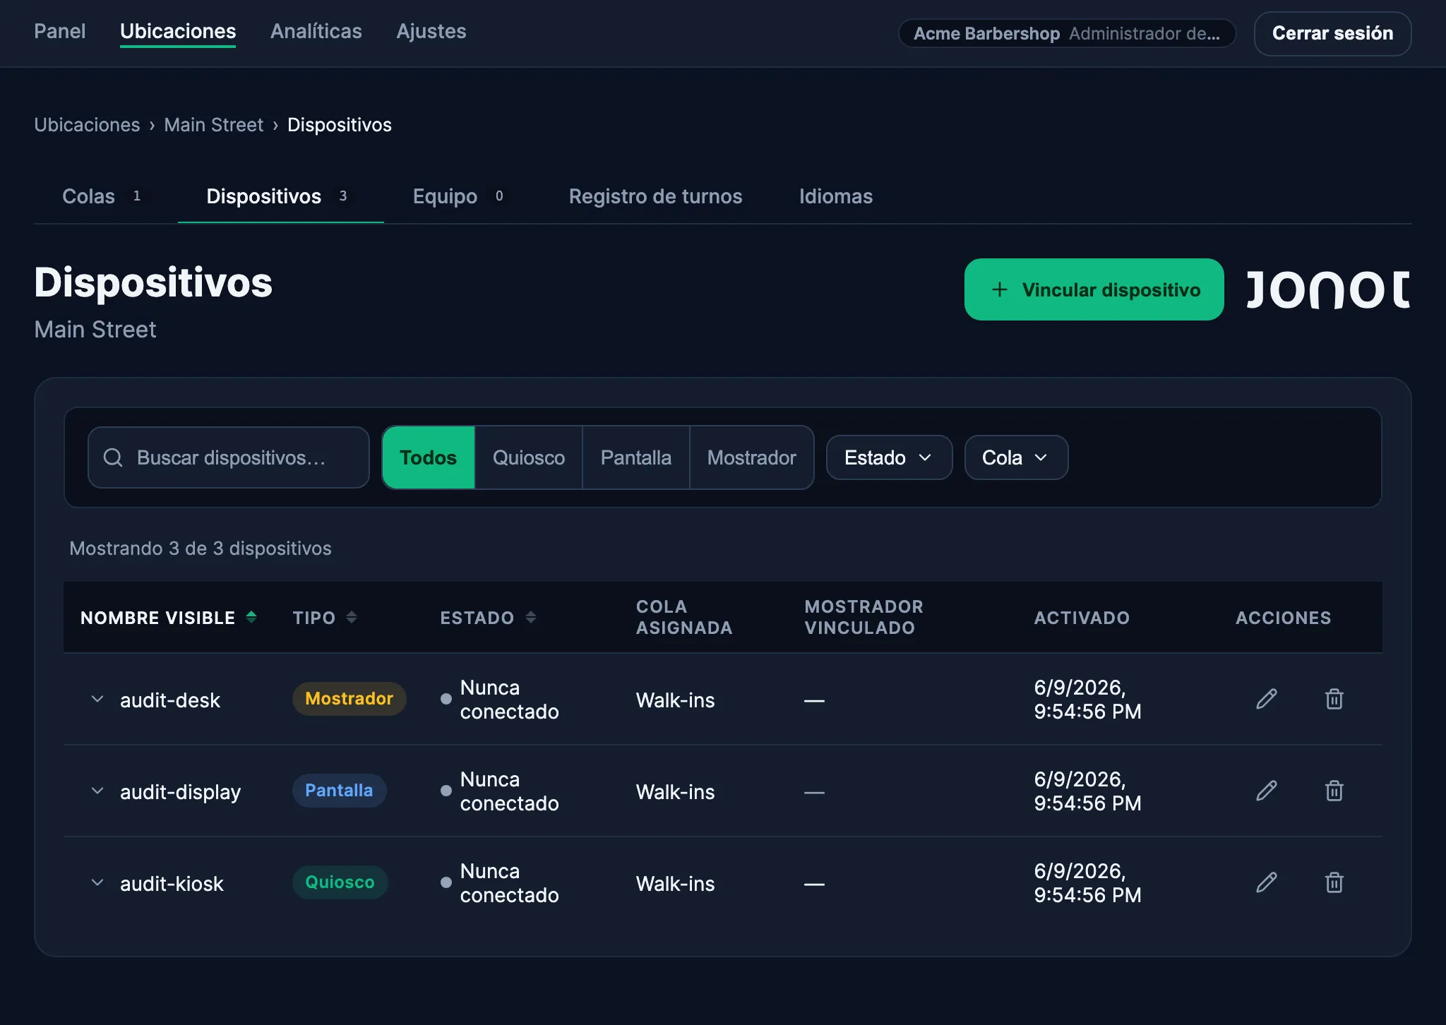Viewport: 1446px width, 1025px height.
Task: Delete the audit-display device
Action: coord(1334,791)
